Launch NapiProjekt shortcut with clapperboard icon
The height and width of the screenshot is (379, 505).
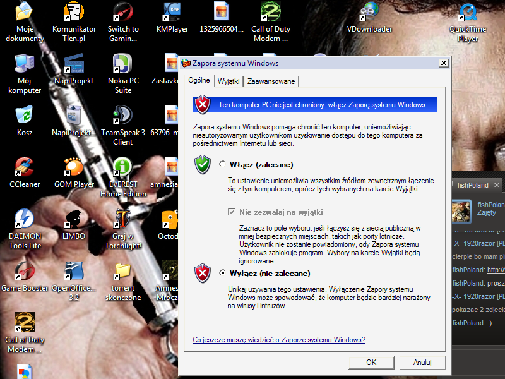[74, 69]
